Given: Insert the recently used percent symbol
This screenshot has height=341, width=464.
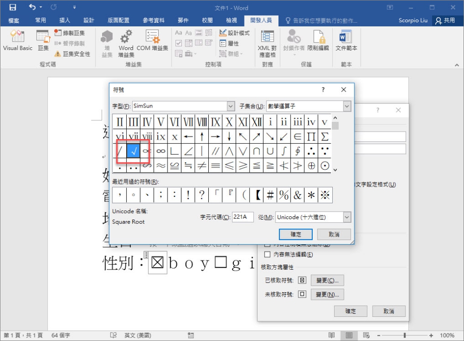Looking at the screenshot, I should (x=284, y=195).
